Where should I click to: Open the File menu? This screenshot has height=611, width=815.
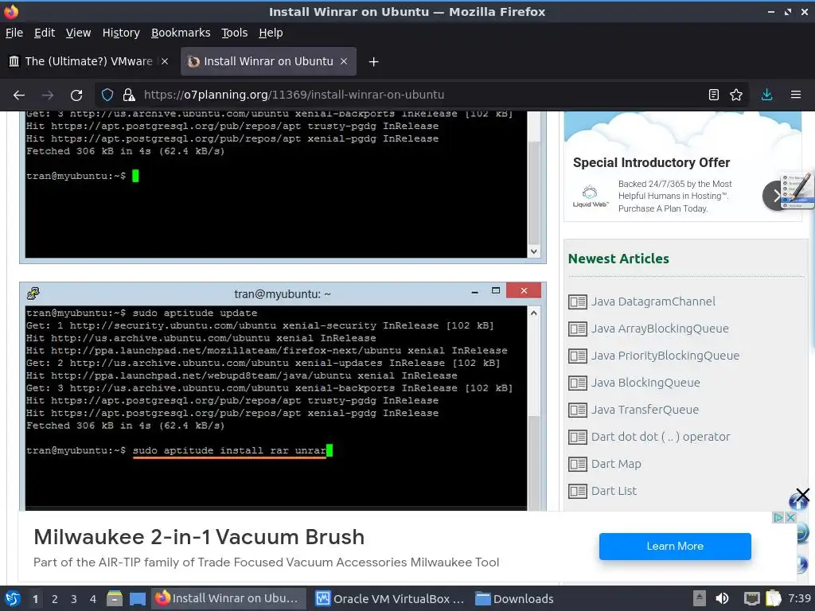(x=14, y=33)
